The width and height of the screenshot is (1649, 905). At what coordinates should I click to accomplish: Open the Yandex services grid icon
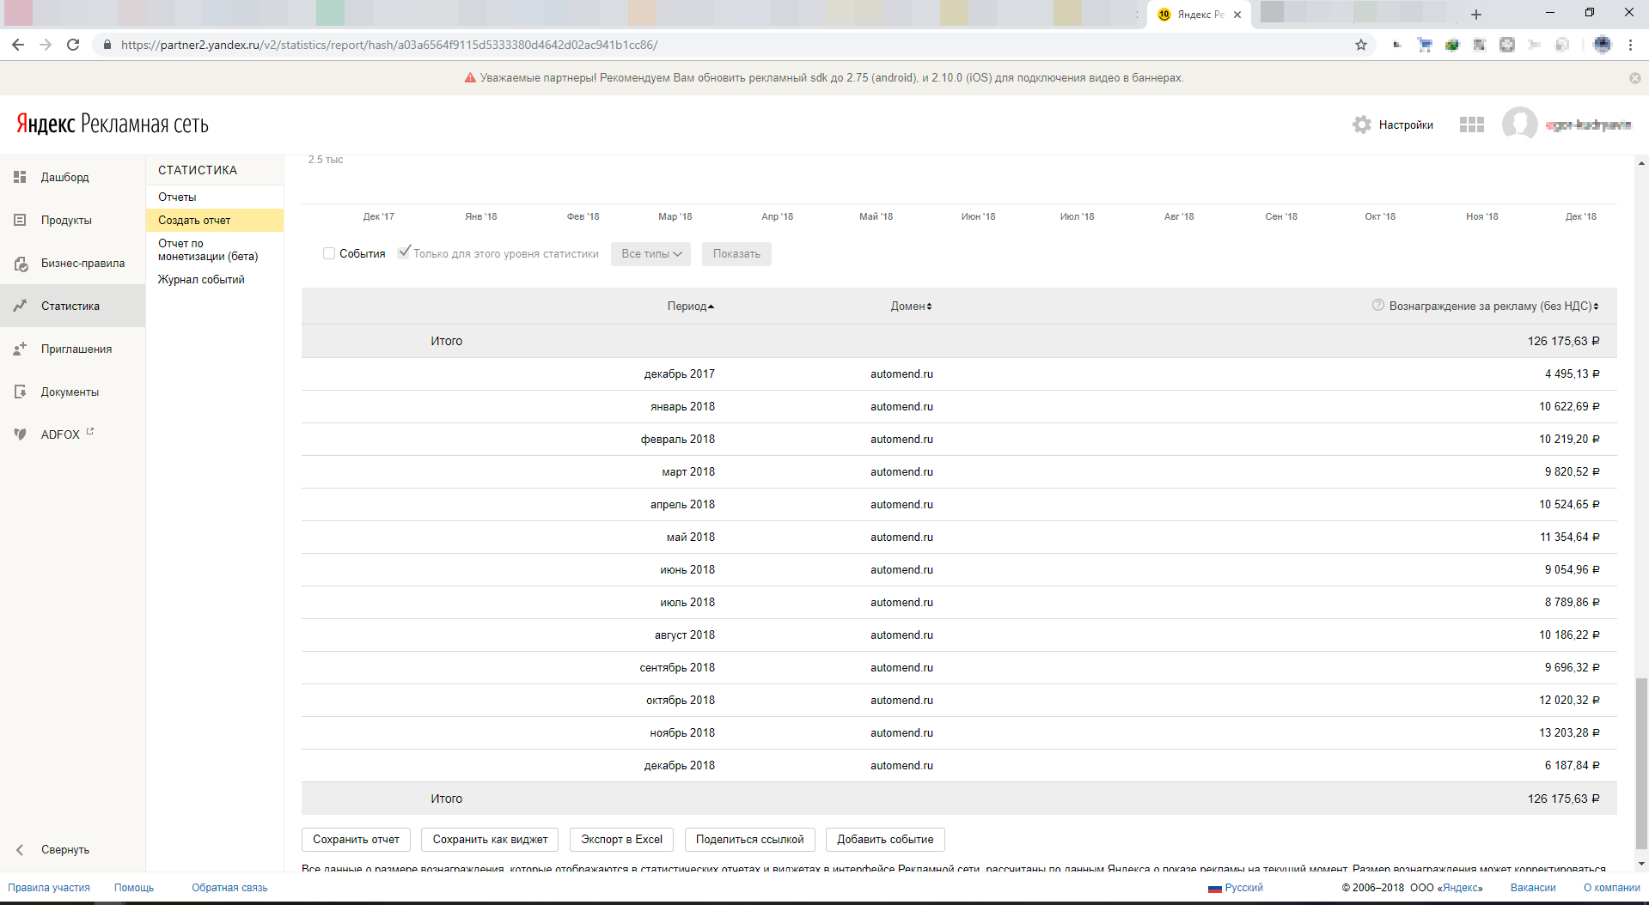click(x=1472, y=125)
